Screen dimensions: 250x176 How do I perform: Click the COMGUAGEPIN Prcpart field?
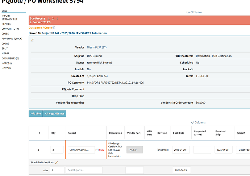coord(81,150)
